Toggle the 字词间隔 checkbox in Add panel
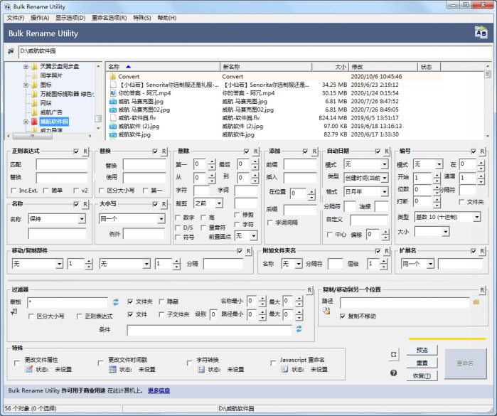Viewport: 497px width, 416px height. (x=270, y=223)
